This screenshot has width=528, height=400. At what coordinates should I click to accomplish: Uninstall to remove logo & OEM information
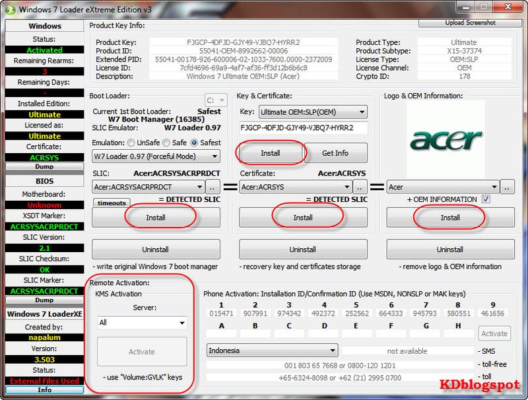click(451, 250)
